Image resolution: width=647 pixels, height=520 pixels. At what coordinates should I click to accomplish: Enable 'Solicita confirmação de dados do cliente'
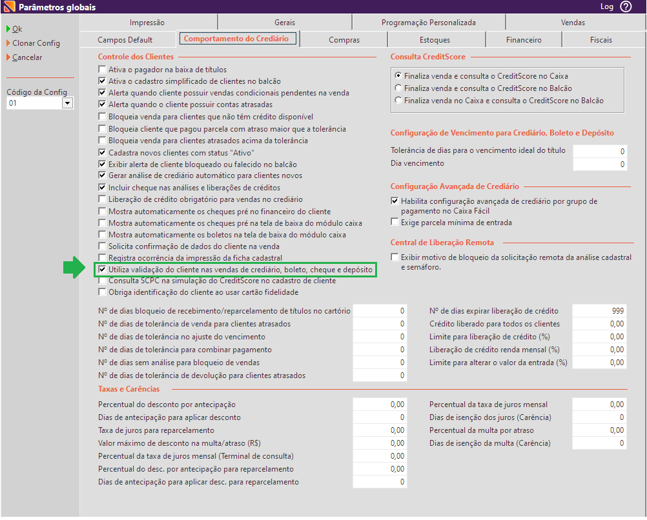click(102, 246)
